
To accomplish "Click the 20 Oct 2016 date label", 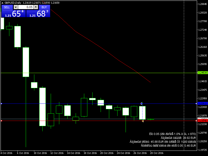I will [107, 153].
